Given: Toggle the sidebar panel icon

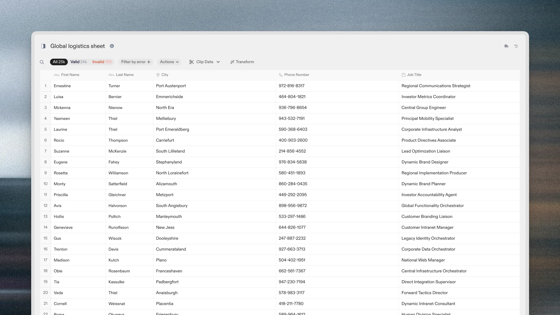Looking at the screenshot, I should coord(43,46).
